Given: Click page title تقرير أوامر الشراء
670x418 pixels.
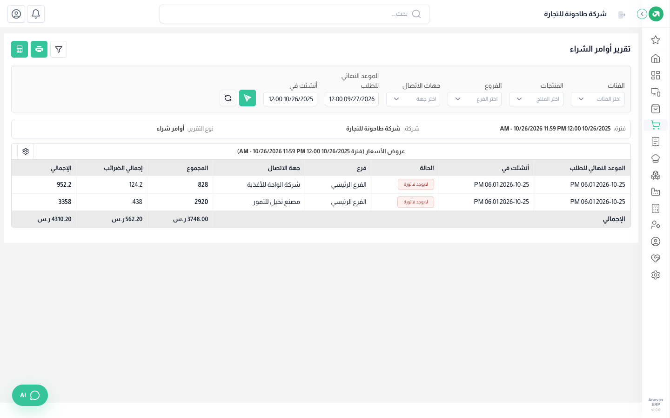Looking at the screenshot, I should click(600, 49).
